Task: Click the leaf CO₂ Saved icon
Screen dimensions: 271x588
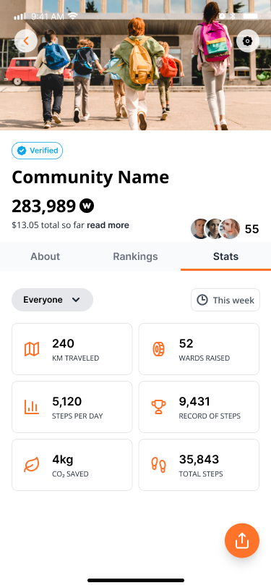Action: 32,465
